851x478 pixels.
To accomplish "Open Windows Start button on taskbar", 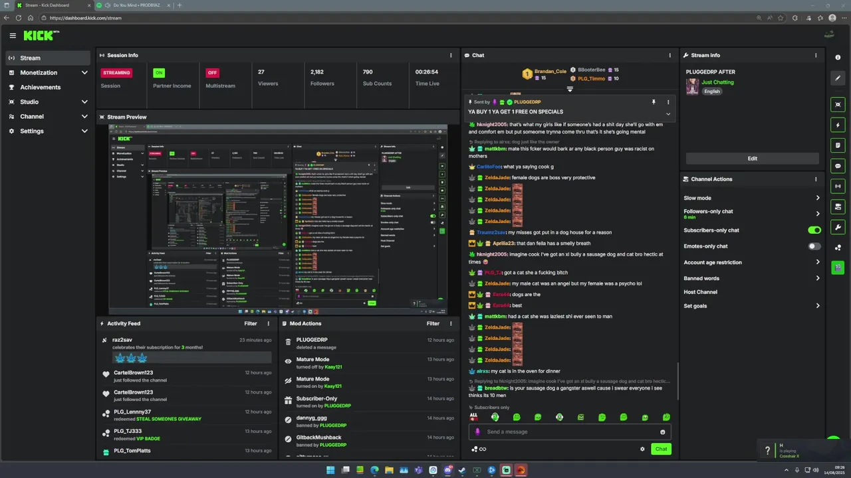I will 330,470.
